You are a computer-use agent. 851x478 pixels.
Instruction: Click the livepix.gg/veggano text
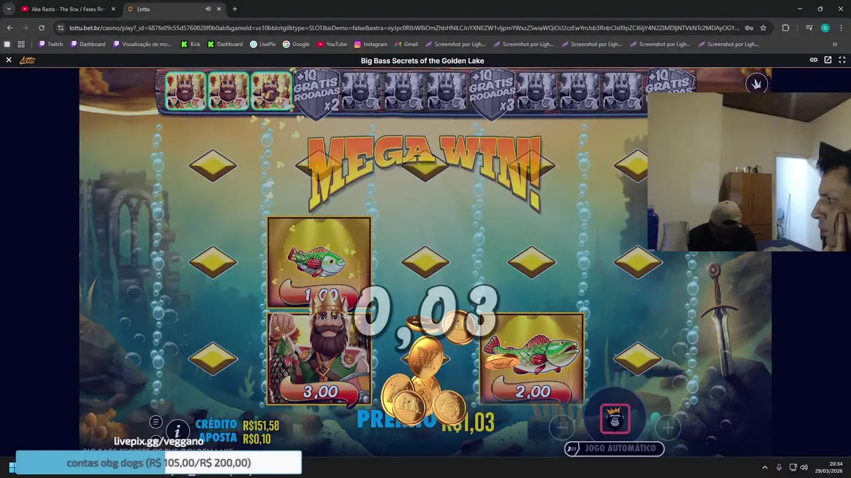click(x=158, y=441)
